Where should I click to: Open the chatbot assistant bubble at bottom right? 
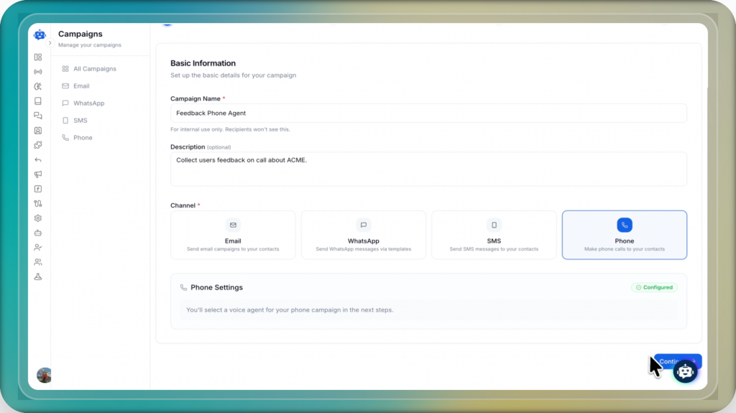pos(686,371)
